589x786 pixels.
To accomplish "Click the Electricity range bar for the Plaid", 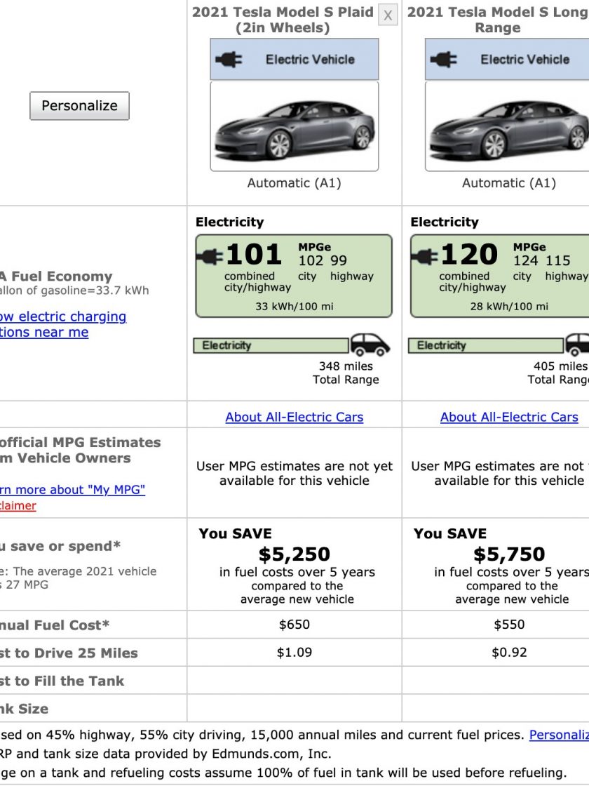I will tap(271, 345).
